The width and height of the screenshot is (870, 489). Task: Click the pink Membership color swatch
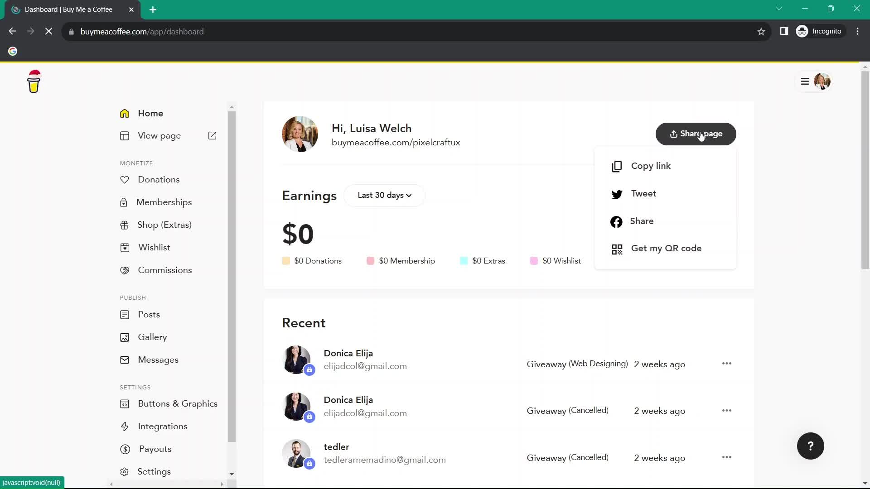(370, 261)
